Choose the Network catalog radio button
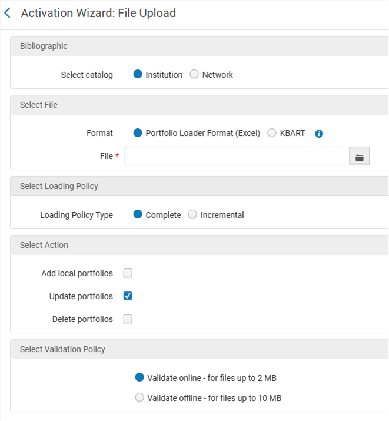This screenshot has height=421, width=389. (194, 75)
